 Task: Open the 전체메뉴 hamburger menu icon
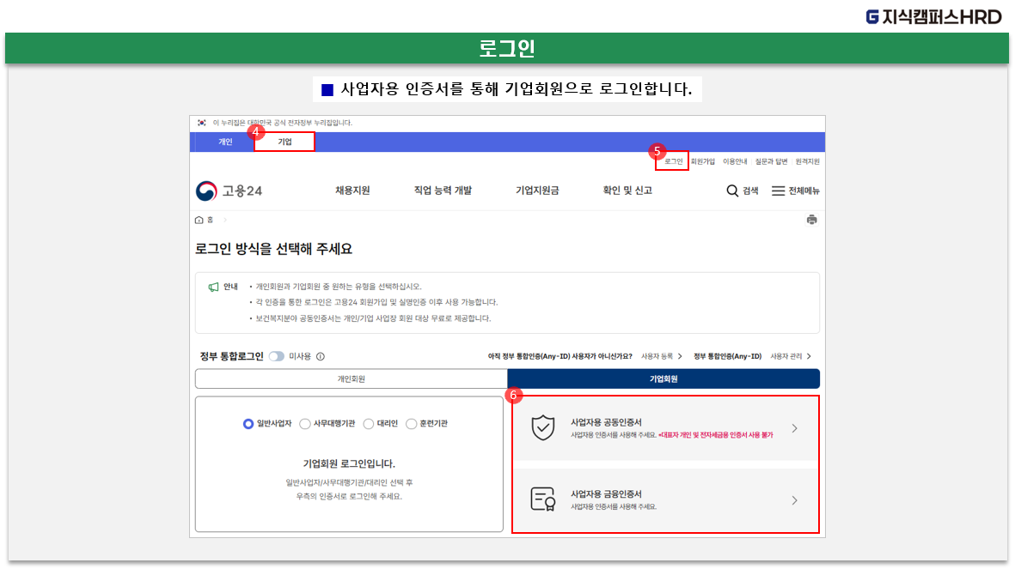[x=778, y=191]
